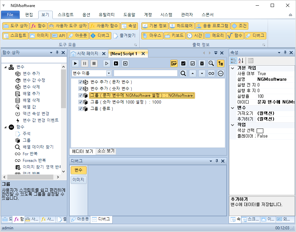Click the filled black play-box icon
The width and height of the screenshot is (296, 232).
coord(116,63)
